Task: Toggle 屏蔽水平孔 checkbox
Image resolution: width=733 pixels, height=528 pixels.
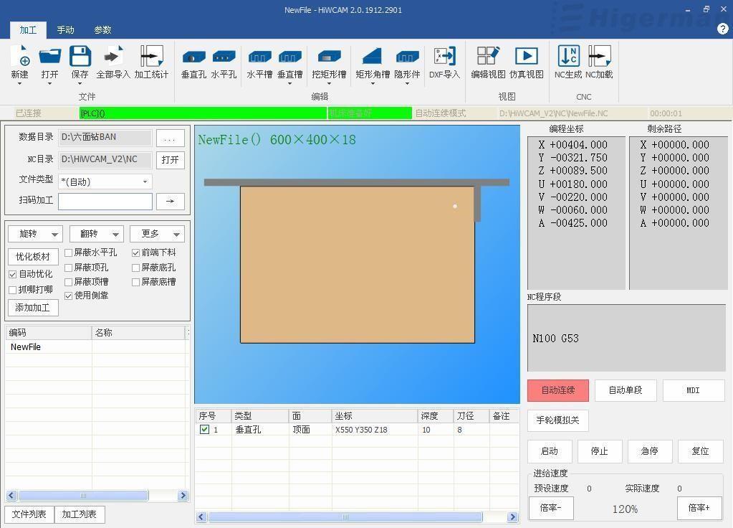Action: tap(68, 253)
